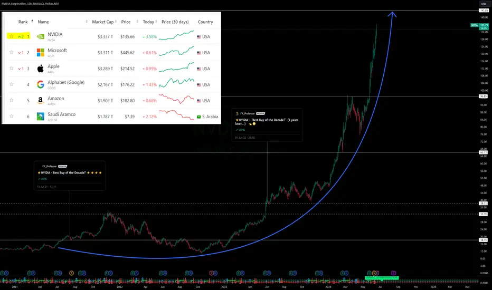The height and width of the screenshot is (290, 492).
Task: Click the 96.85 price level label
Action: 484,96
